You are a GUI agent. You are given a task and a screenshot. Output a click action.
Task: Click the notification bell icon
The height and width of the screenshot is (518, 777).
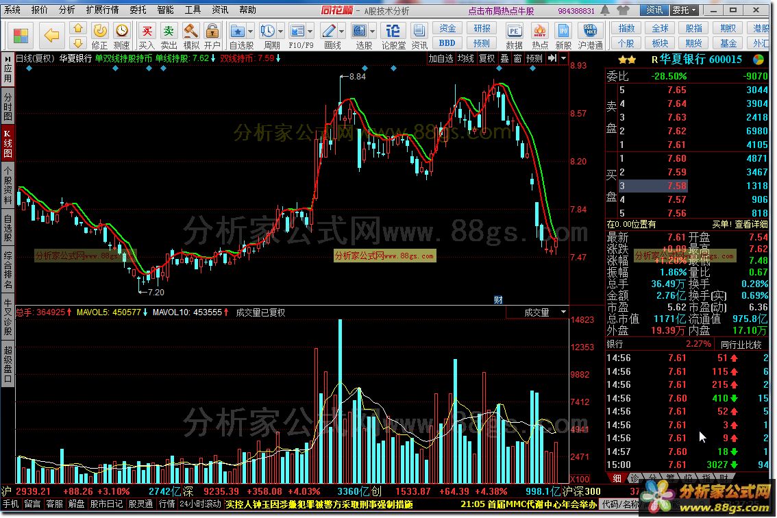point(605,10)
